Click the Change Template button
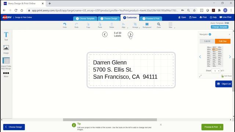This screenshot has width=235, height=132. pyautogui.click(x=220, y=27)
